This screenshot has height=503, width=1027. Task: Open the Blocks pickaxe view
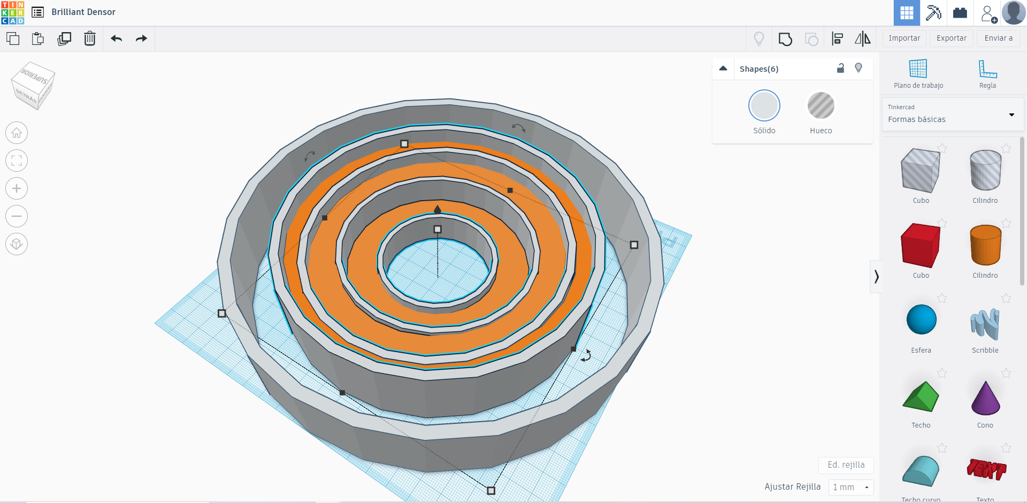933,13
